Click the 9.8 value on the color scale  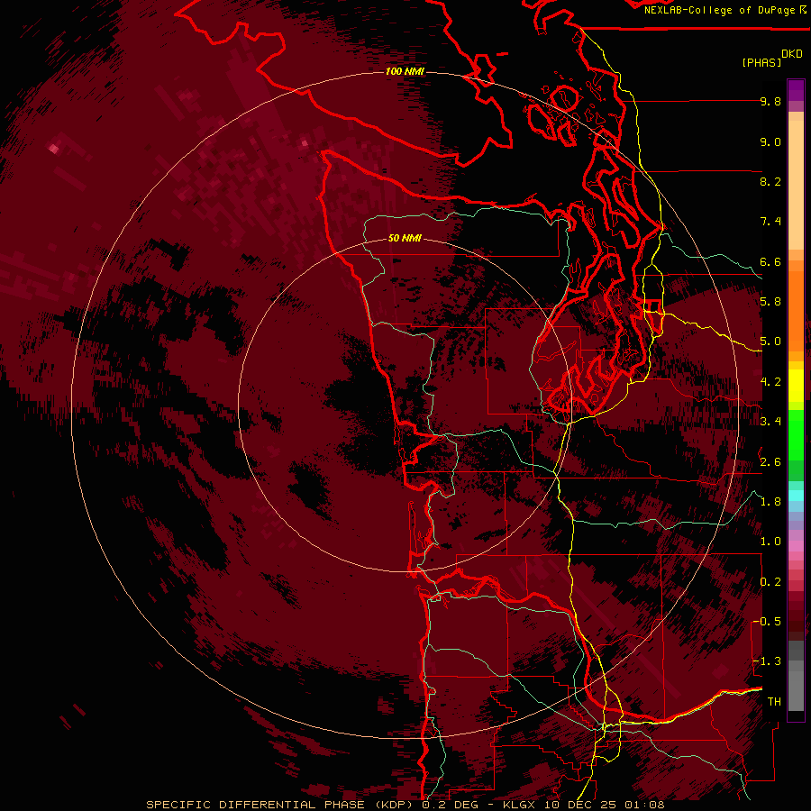[770, 101]
